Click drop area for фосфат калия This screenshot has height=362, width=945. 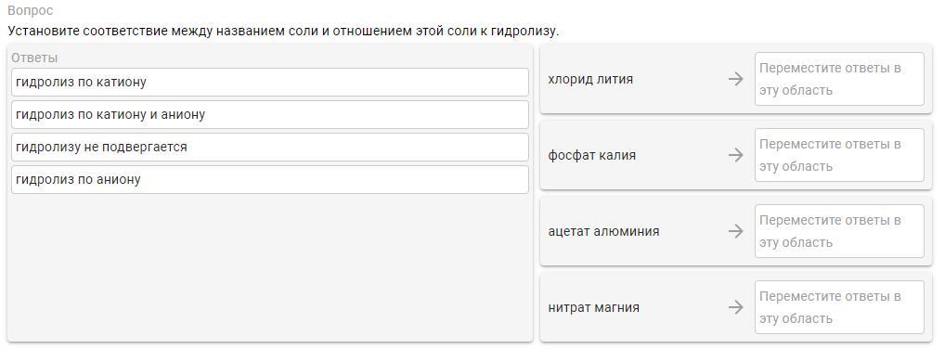point(839,155)
